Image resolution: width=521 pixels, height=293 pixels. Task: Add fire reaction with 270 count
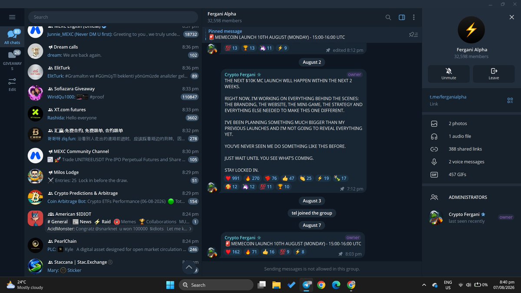[253, 178]
